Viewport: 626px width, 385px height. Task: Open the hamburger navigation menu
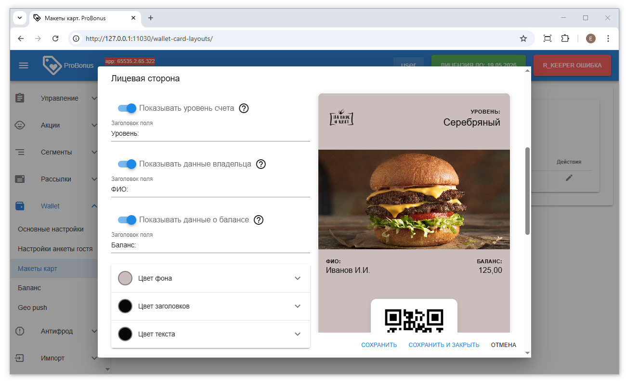pos(24,65)
